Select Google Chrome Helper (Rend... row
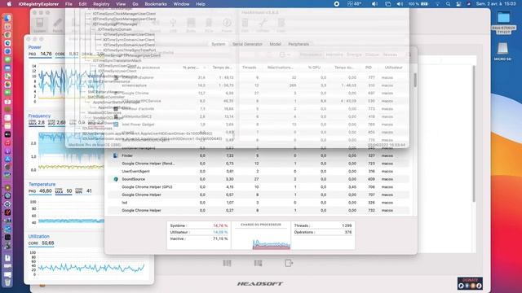This screenshot has width=522, height=293. 259,164
